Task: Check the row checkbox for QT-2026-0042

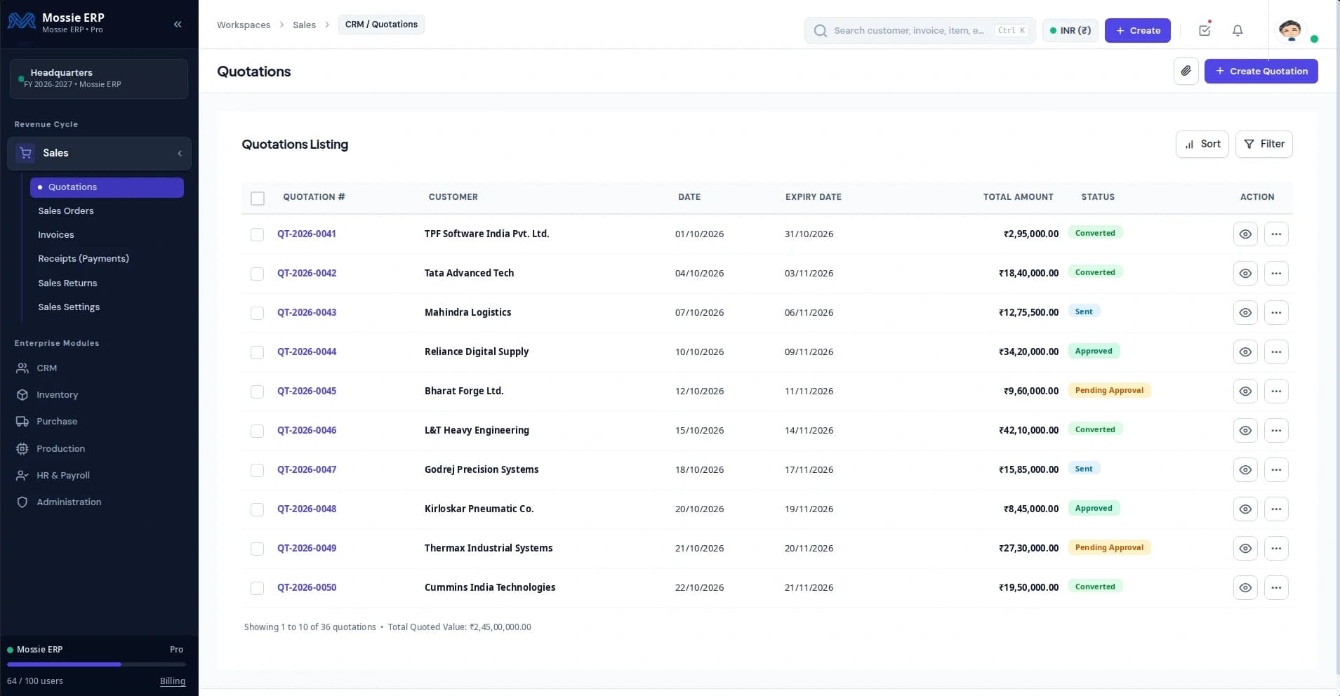Action: (257, 274)
